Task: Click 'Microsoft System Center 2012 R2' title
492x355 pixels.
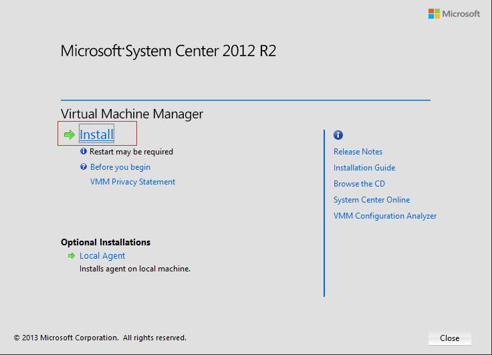Action: click(x=168, y=51)
